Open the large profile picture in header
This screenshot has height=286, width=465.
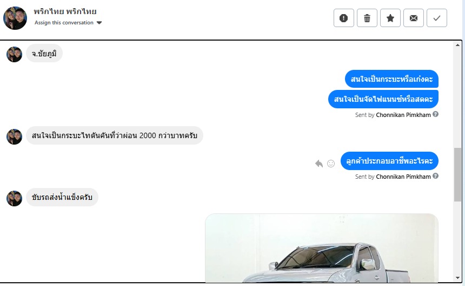click(15, 18)
